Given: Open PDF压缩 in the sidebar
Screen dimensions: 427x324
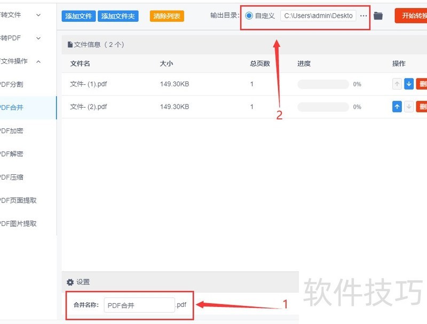Looking at the screenshot, I should pyautogui.click(x=27, y=177).
